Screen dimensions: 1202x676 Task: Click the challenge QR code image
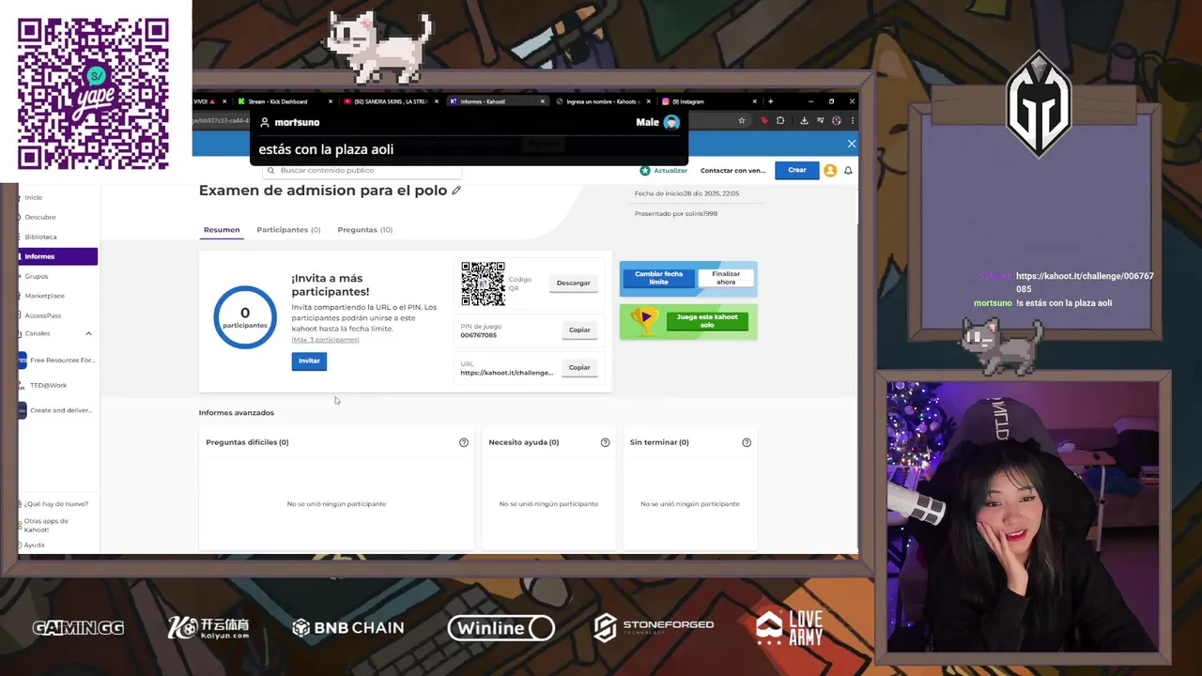(x=483, y=284)
